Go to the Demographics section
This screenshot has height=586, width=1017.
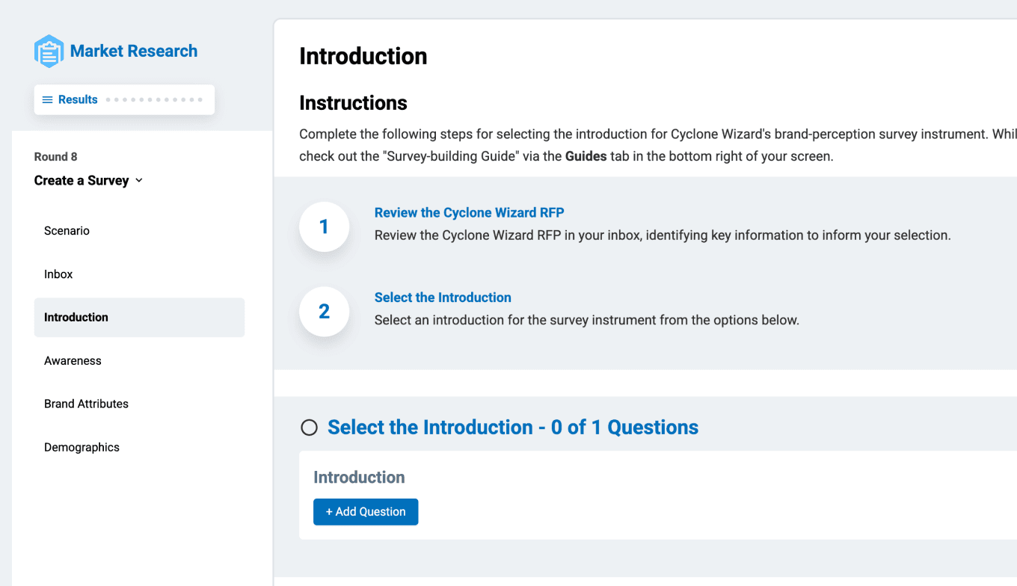point(82,447)
